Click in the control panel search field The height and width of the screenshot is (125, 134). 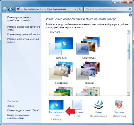click(106, 9)
